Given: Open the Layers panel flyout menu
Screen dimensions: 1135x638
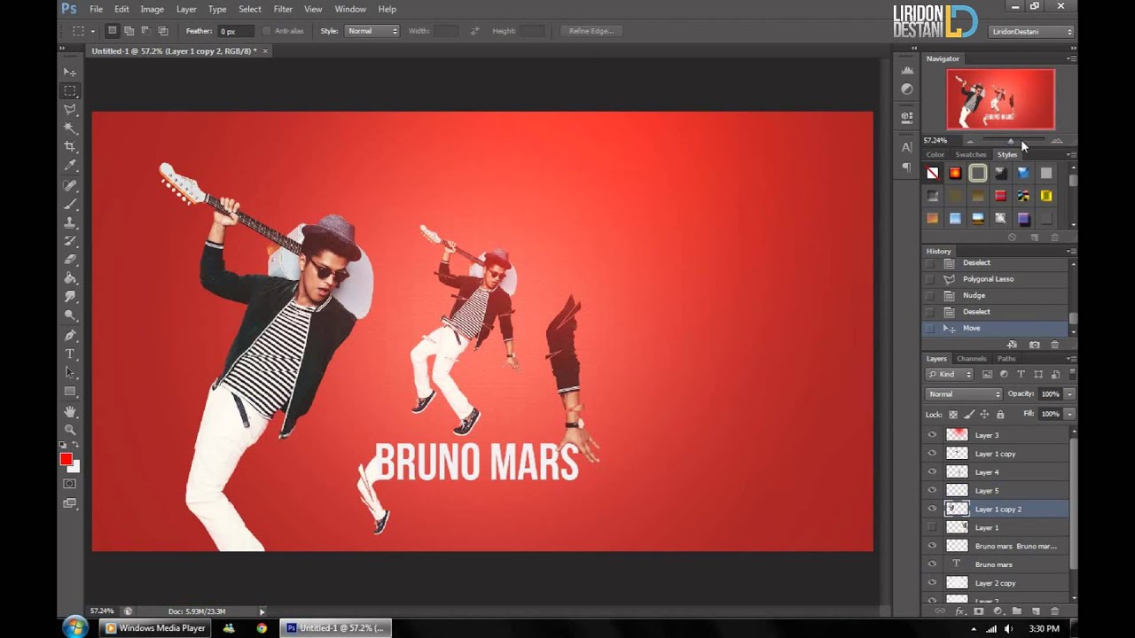Looking at the screenshot, I should coord(1071,359).
